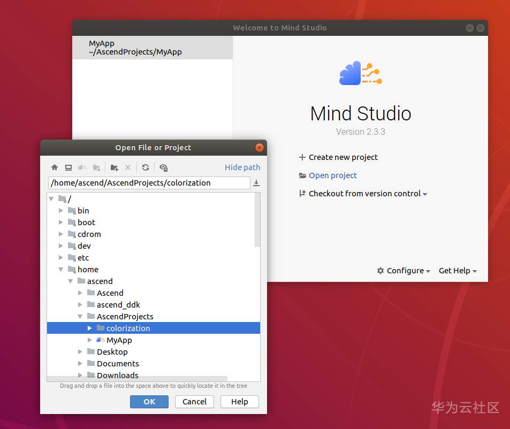Expand the bin folder
This screenshot has height=429, width=510.
coord(61,211)
